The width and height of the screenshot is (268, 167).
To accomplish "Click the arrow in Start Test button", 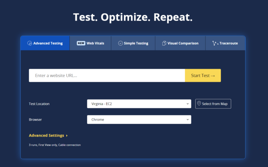I will 213,76.
